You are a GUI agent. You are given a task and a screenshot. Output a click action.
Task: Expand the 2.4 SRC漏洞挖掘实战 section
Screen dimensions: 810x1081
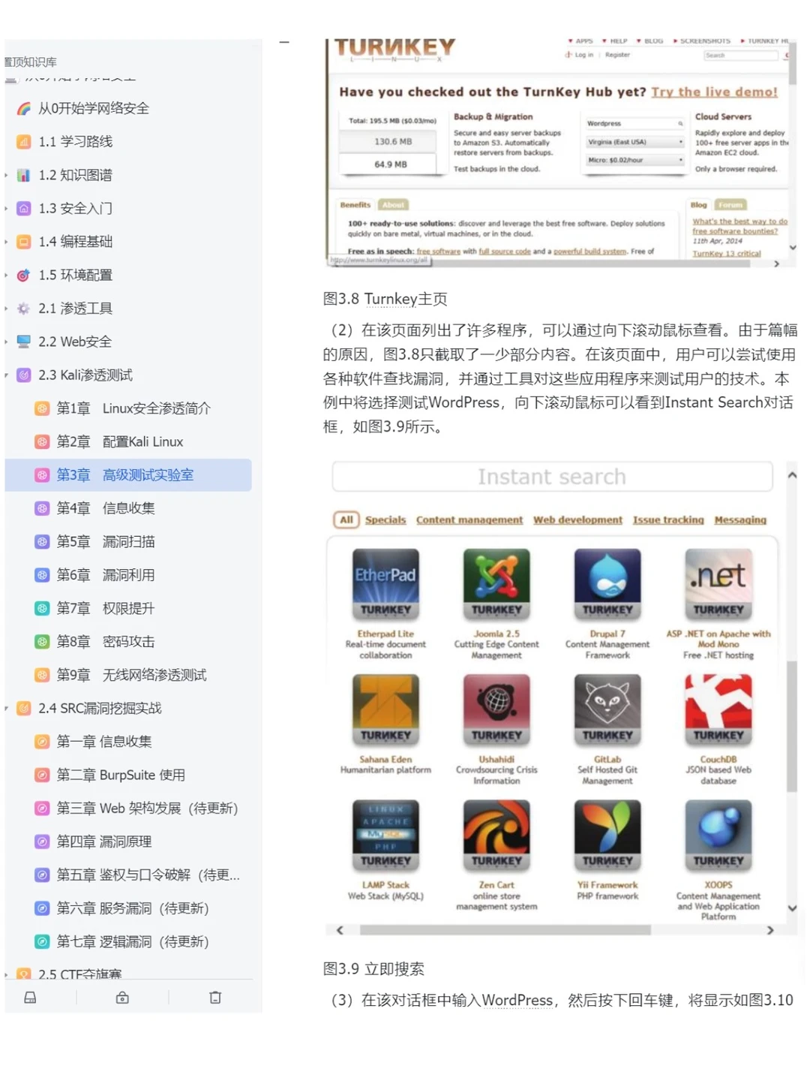coord(7,708)
